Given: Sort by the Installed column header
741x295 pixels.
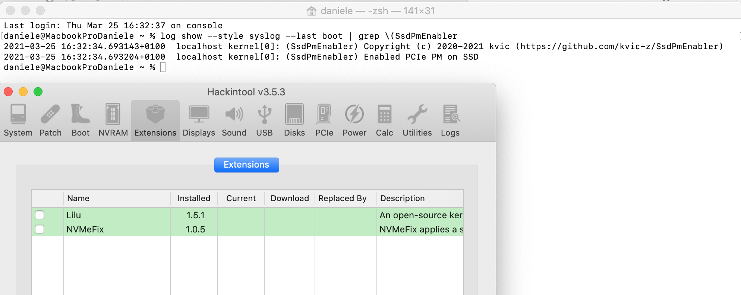Looking at the screenshot, I should [194, 199].
